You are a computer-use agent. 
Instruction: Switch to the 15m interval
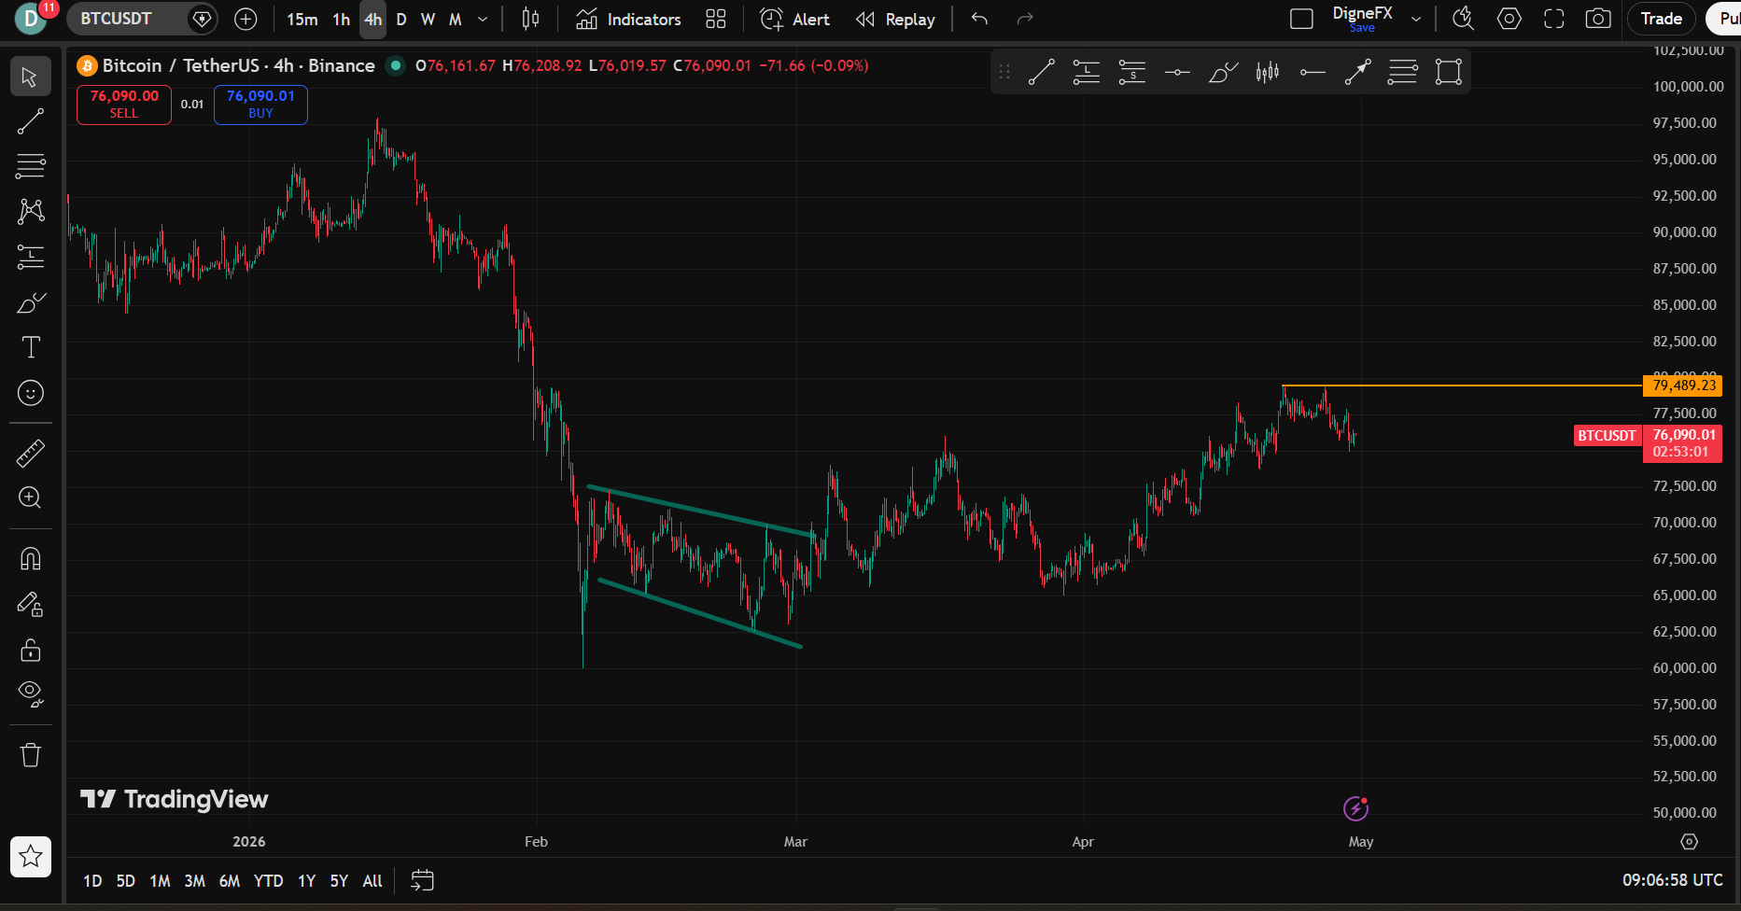point(302,20)
